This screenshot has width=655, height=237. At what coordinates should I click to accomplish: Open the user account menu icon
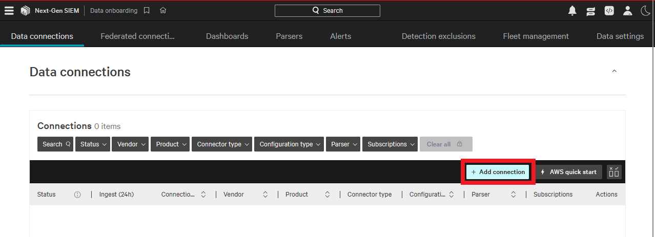pyautogui.click(x=627, y=11)
